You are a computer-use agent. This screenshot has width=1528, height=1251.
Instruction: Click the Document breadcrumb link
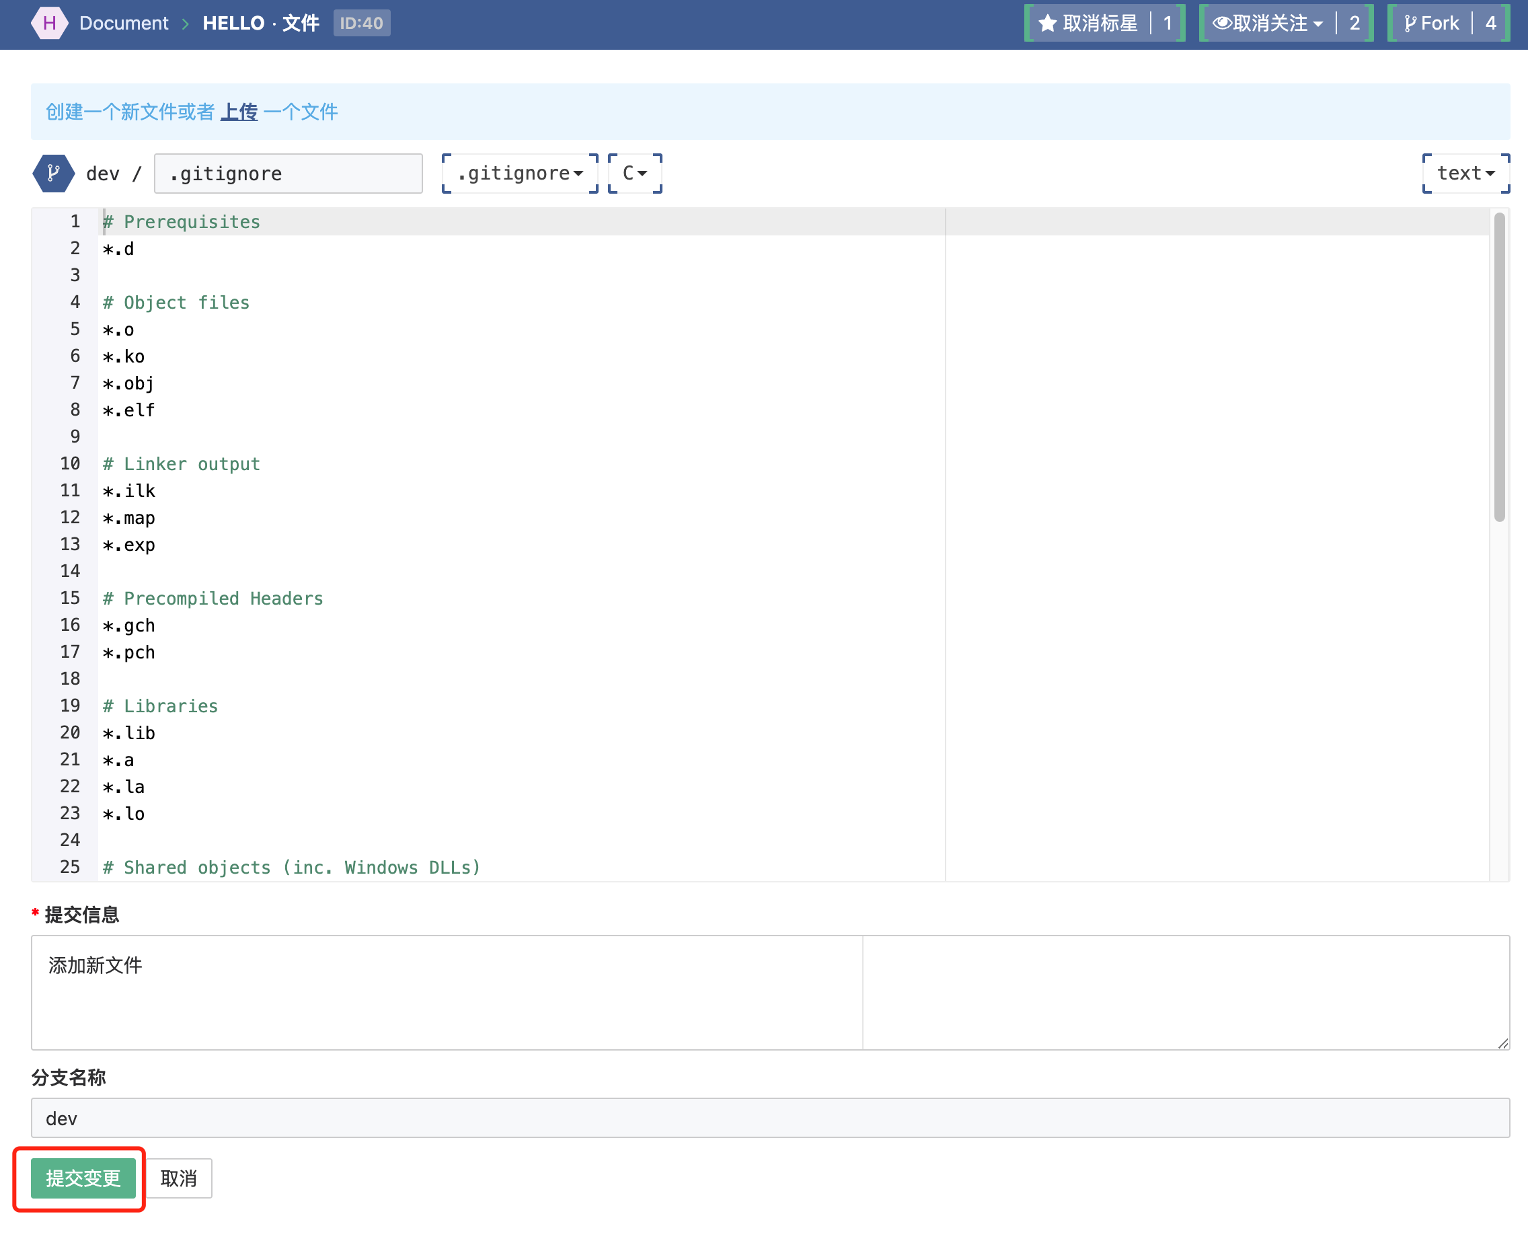point(123,23)
